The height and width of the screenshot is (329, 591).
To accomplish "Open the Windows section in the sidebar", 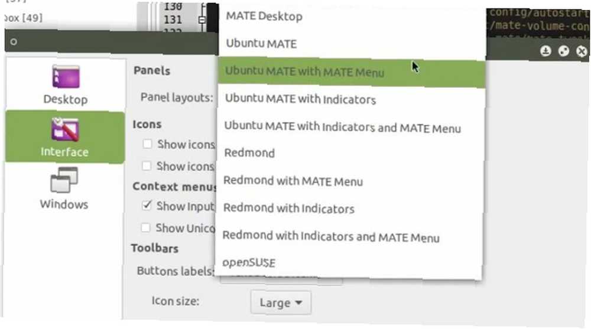I will (64, 188).
